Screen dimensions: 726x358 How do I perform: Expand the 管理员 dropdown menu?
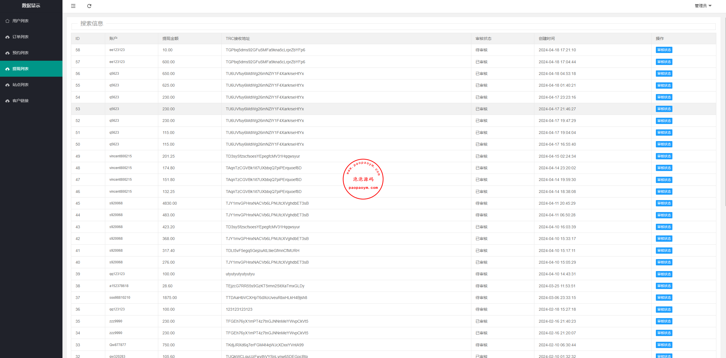tap(703, 6)
